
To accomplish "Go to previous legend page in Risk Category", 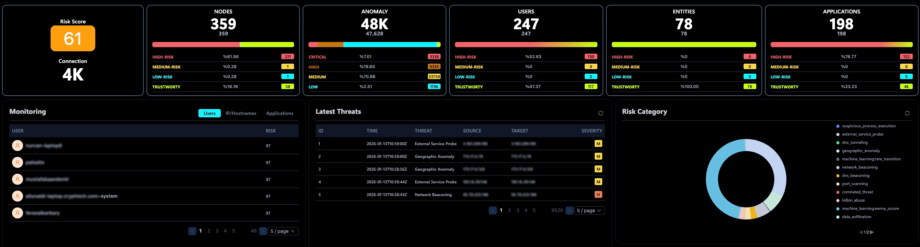I will (861, 232).
